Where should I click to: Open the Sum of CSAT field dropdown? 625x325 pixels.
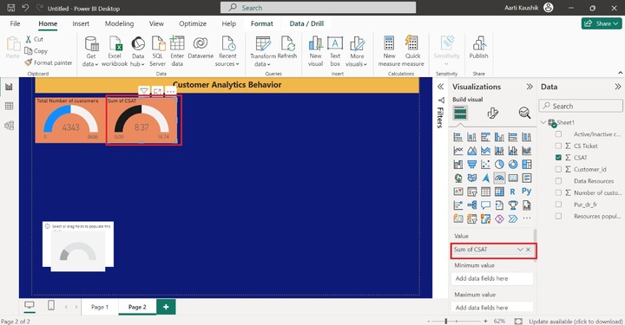tap(520, 250)
